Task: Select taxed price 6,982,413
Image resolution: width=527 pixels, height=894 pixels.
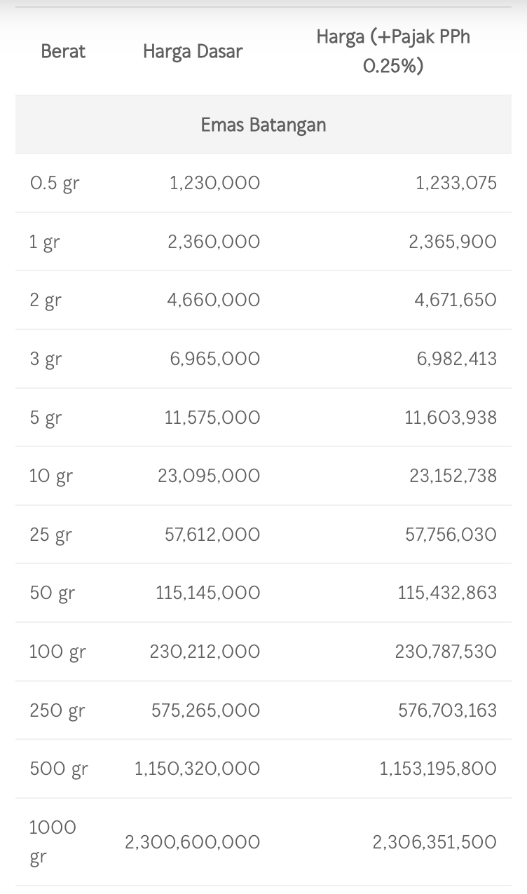Action: [456, 359]
